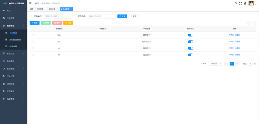Disable the status switch for wx
The height and width of the screenshot is (124, 259).
click(190, 48)
